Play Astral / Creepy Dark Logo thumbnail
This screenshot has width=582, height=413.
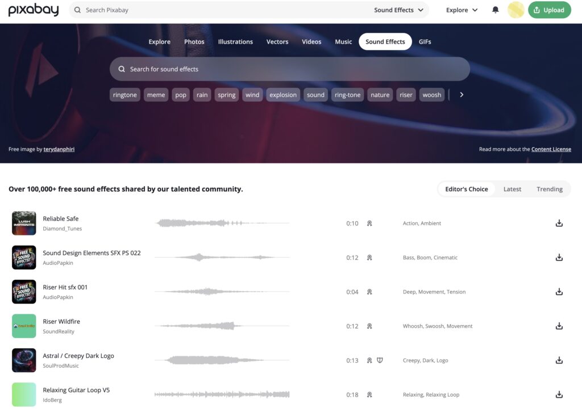tap(24, 360)
